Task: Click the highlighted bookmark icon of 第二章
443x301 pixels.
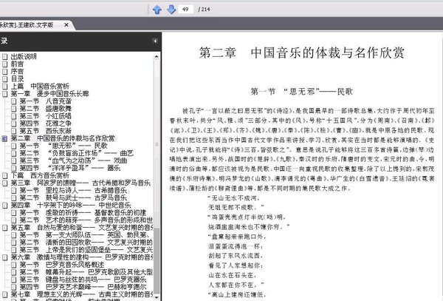Action: (x=5, y=138)
